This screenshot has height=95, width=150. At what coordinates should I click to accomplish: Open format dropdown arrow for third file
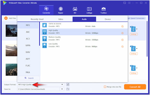coord(137,68)
